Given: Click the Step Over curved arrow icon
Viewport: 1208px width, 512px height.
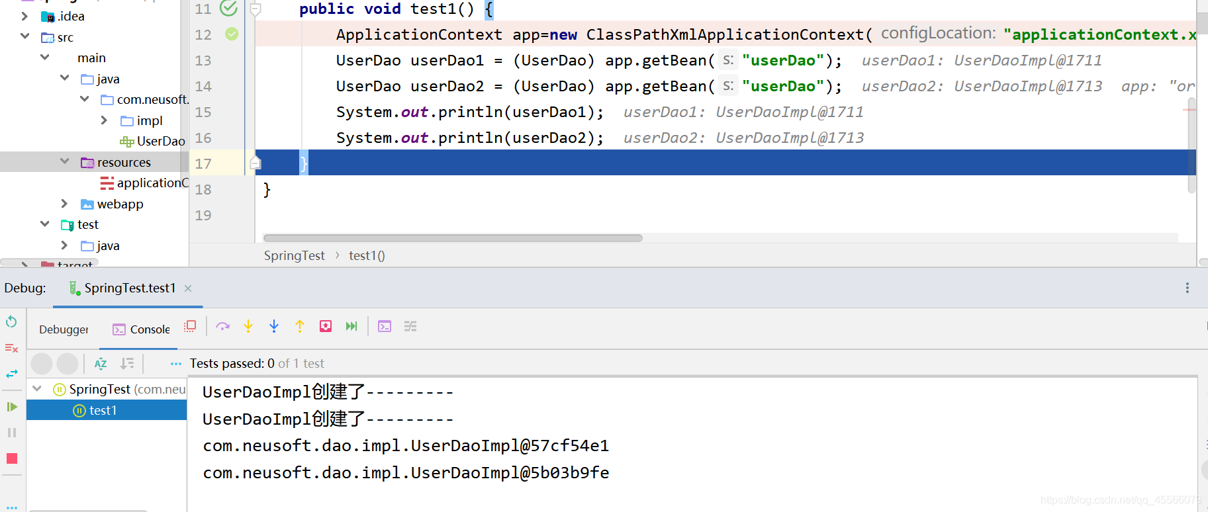Looking at the screenshot, I should 222,326.
